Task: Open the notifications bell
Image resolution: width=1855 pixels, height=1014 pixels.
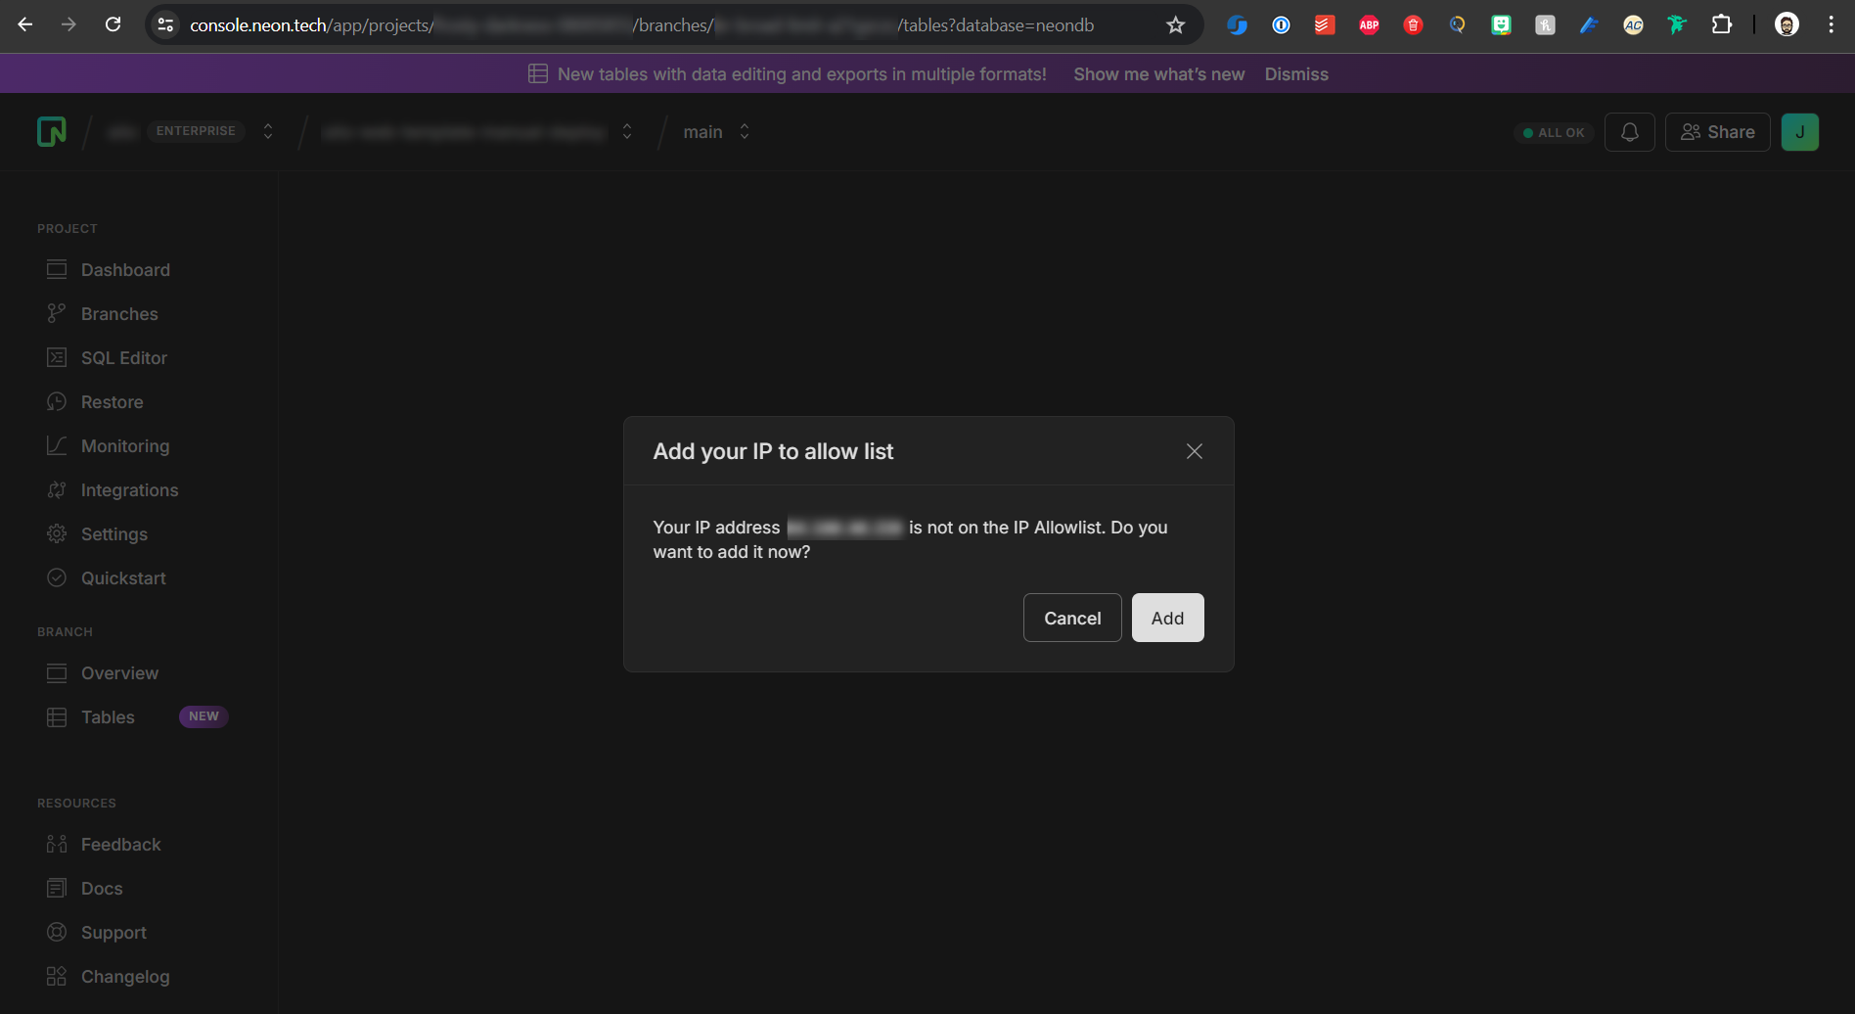Action: pyautogui.click(x=1630, y=132)
